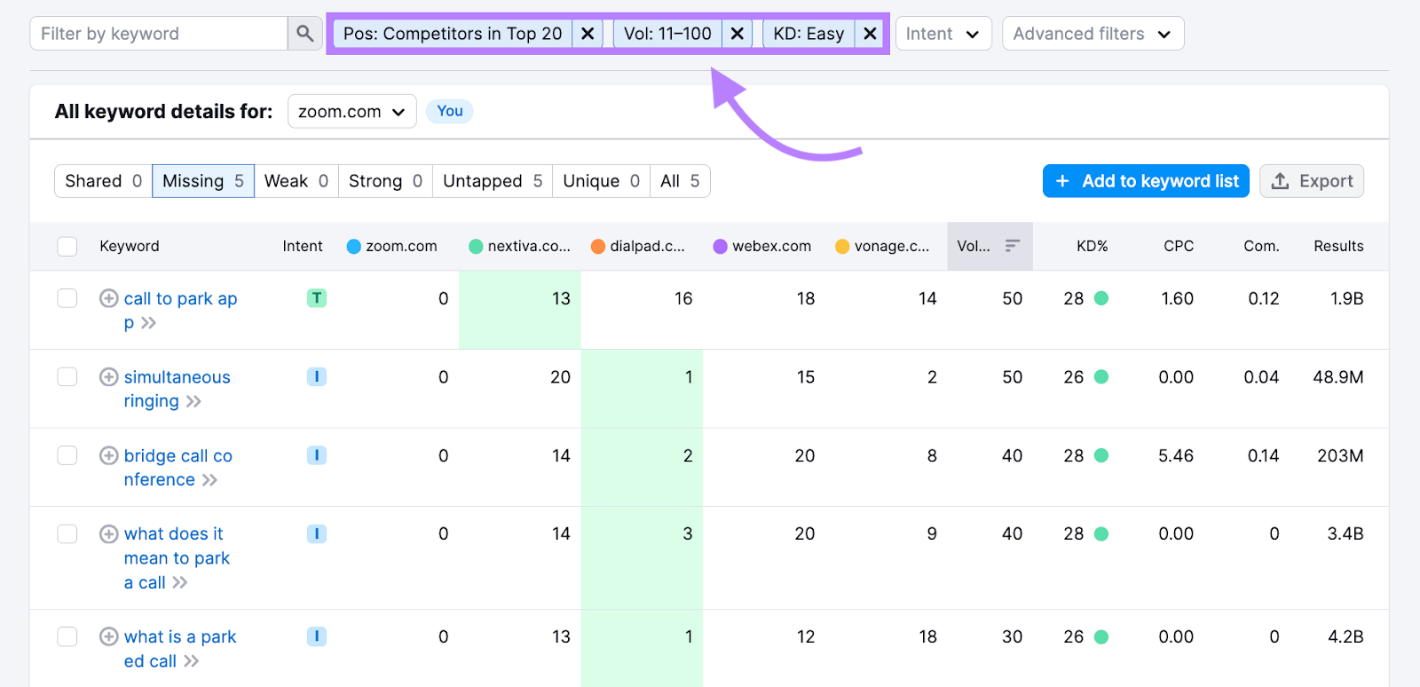Switch to the Untapped tab

tap(493, 181)
